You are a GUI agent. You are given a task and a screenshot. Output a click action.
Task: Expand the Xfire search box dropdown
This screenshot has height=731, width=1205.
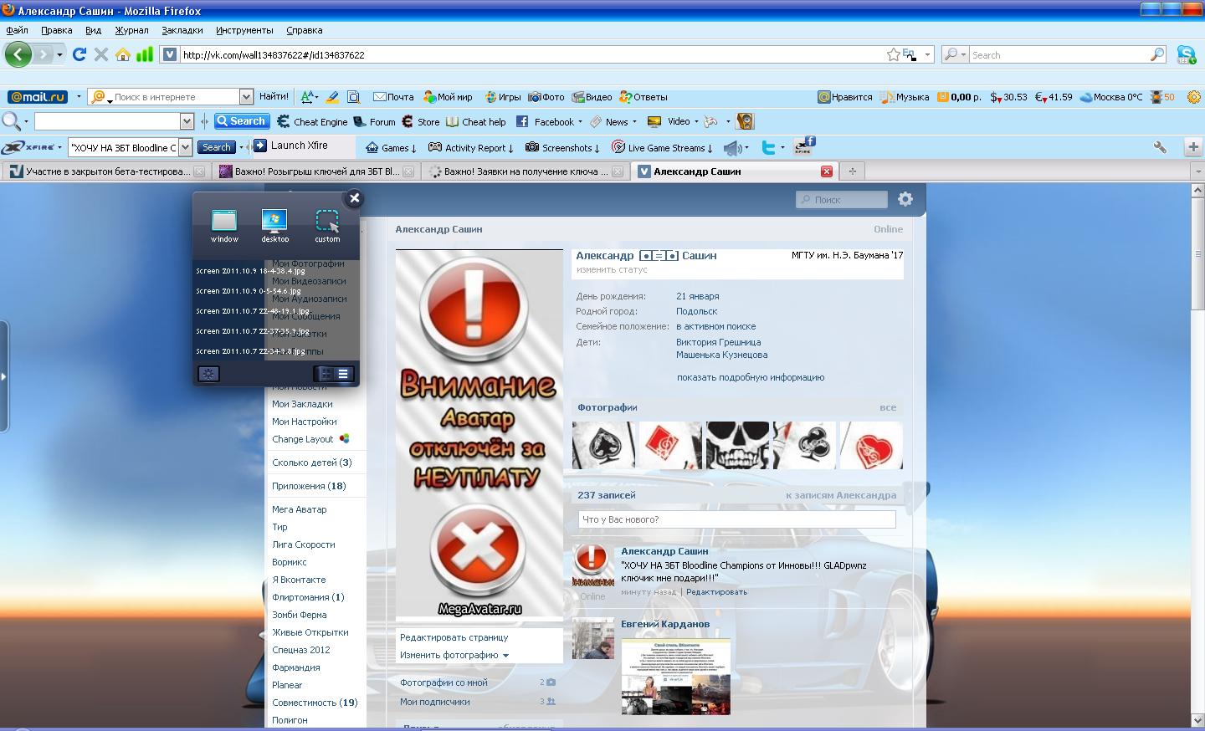(x=186, y=147)
